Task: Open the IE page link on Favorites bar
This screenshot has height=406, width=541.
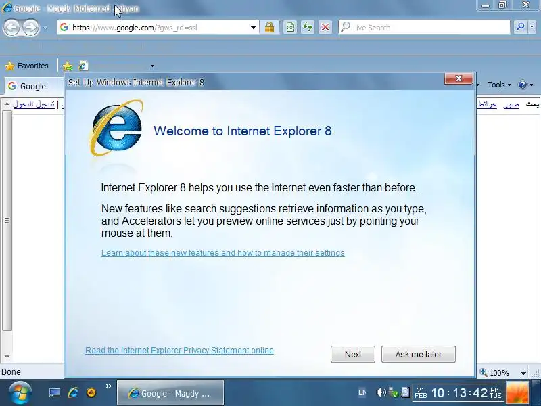Action: click(83, 66)
